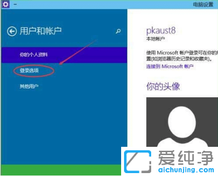Open 登录选项 menu item

pyautogui.click(x=29, y=70)
